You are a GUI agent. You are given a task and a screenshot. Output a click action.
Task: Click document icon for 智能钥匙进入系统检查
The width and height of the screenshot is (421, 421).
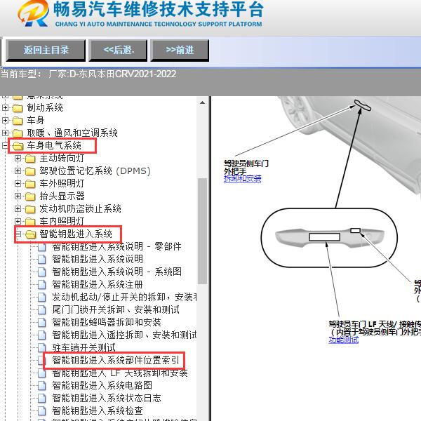tap(42, 410)
